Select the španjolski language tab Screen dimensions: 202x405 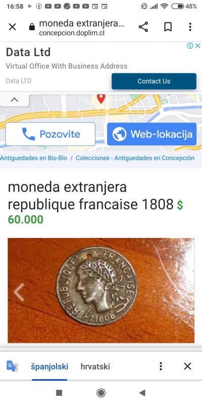pos(49,366)
